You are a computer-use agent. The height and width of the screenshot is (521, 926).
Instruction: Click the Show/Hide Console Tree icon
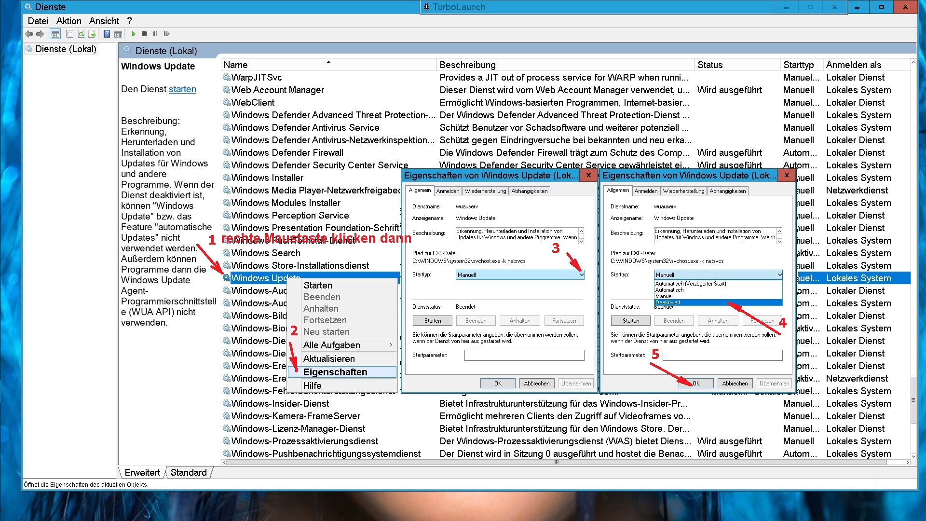click(55, 34)
